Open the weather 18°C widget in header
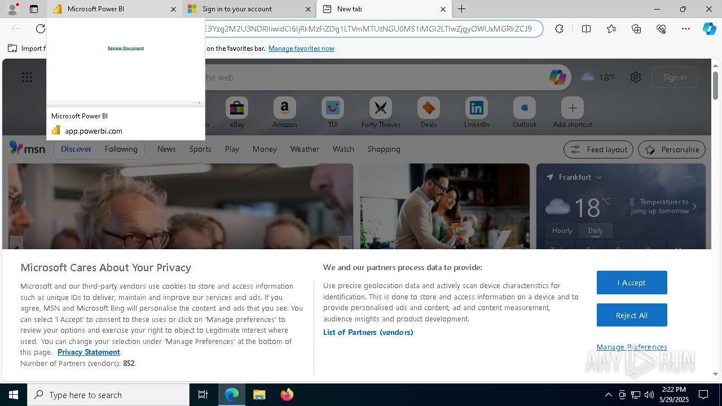Screen dimensions: 722x406 coord(598,77)
